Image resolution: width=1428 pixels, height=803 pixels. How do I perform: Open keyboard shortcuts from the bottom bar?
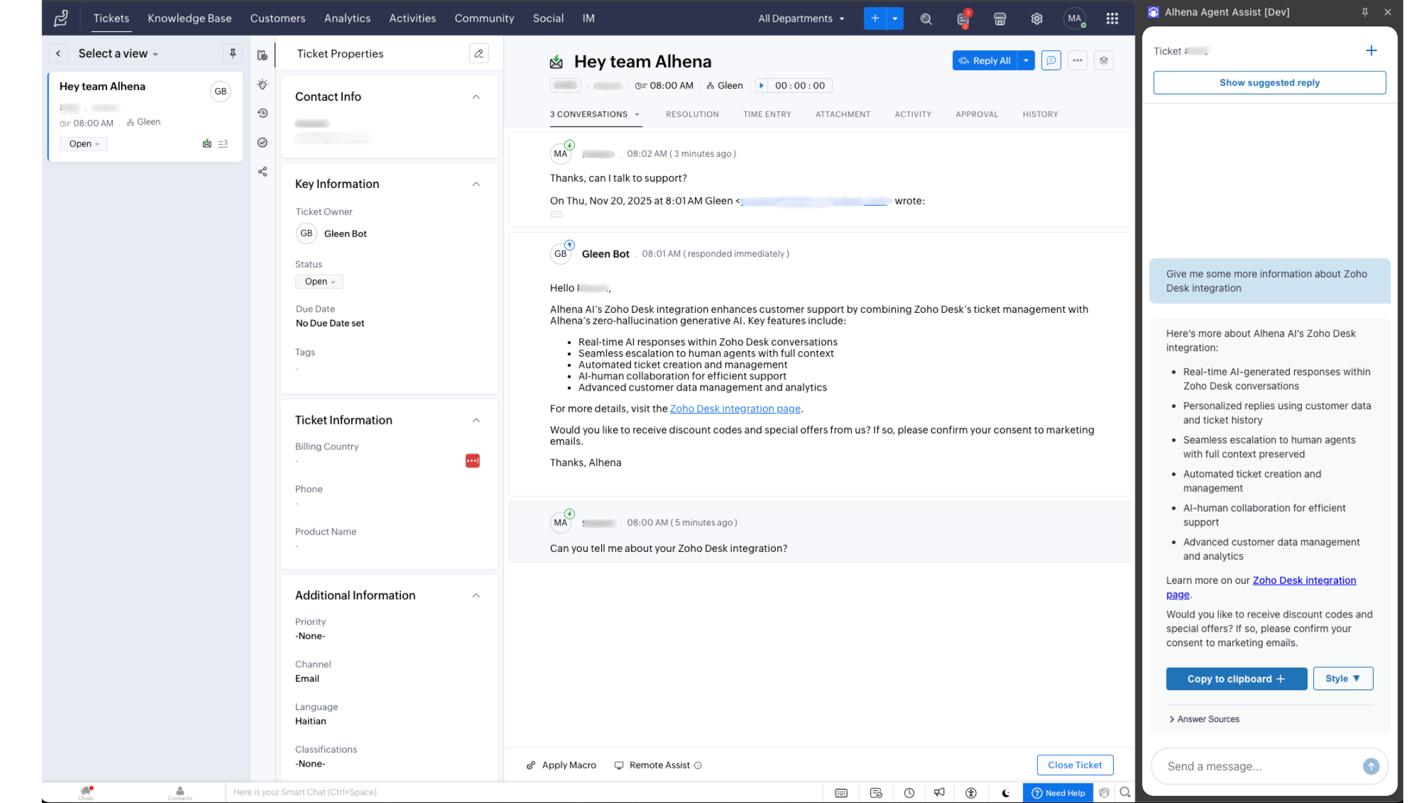point(840,792)
